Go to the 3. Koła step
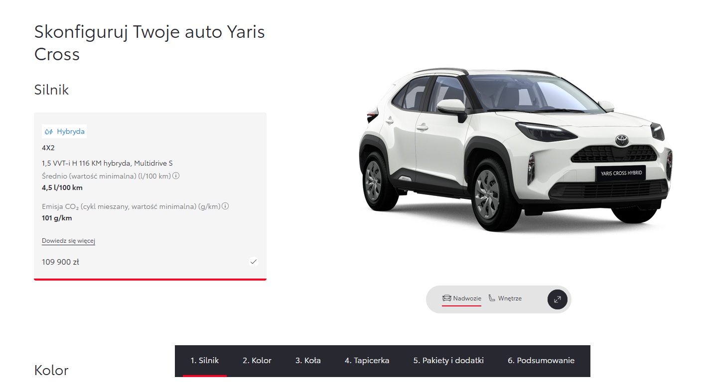Screen dimensions: 708x386 point(308,361)
